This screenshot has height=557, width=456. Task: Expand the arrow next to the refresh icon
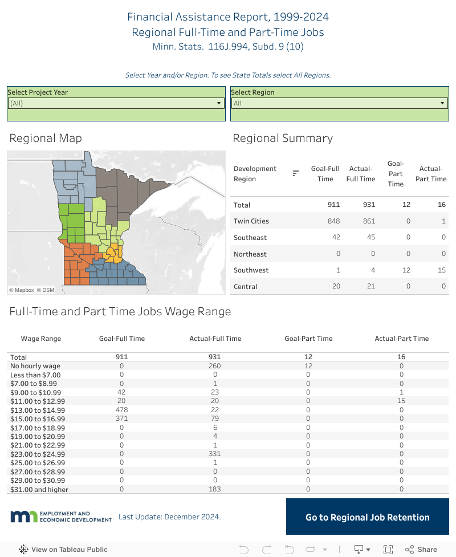tap(325, 550)
